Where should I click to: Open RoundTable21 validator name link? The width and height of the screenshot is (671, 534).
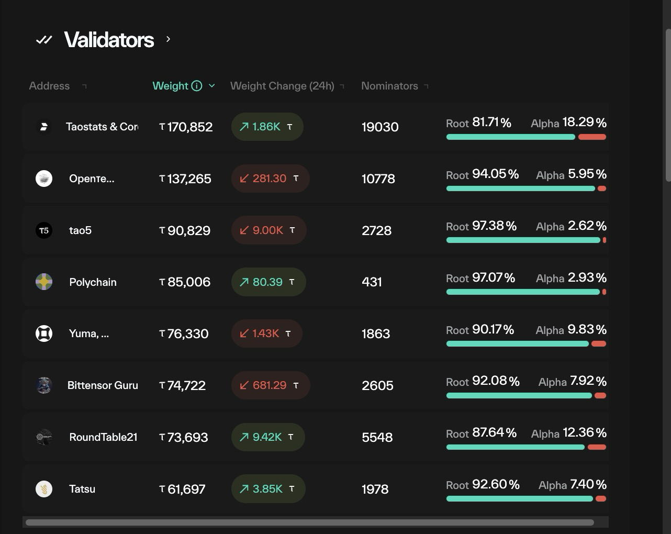(103, 437)
